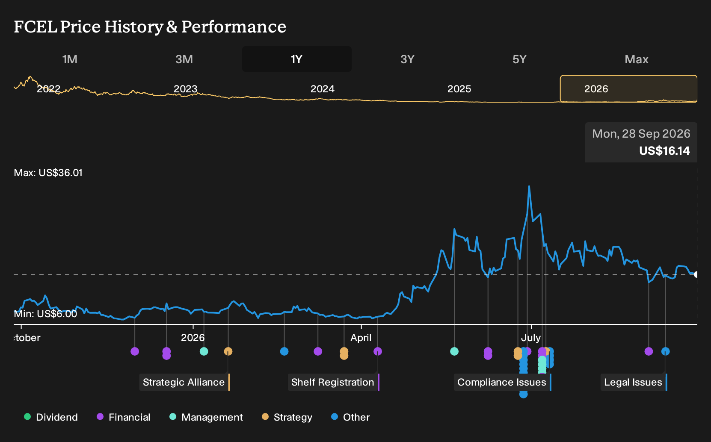Select the 1Y time range tab

click(297, 59)
